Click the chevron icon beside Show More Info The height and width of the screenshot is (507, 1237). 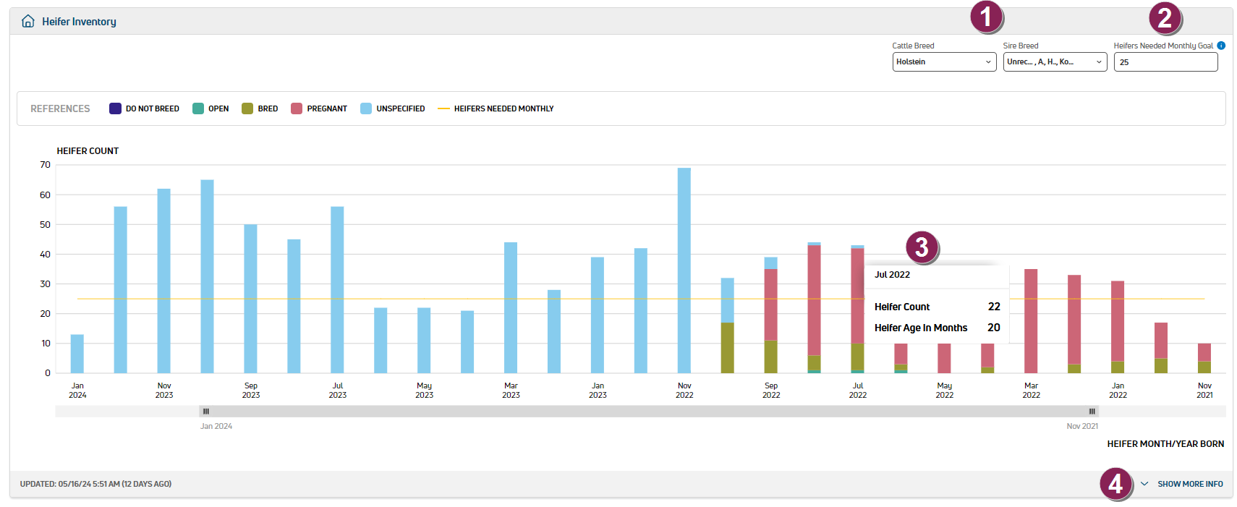coord(1144,484)
